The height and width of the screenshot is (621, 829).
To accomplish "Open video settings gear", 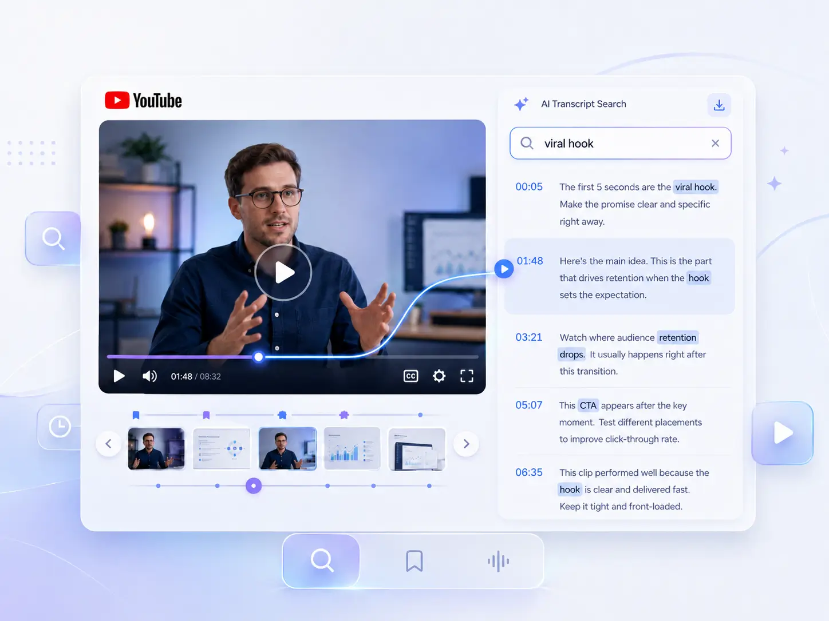I will (x=439, y=376).
